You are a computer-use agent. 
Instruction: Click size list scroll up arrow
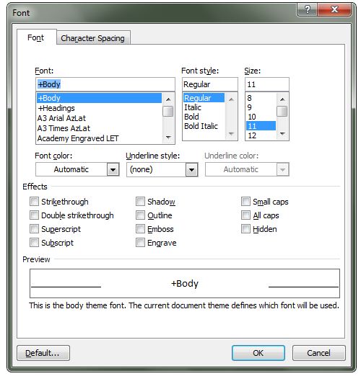click(282, 99)
